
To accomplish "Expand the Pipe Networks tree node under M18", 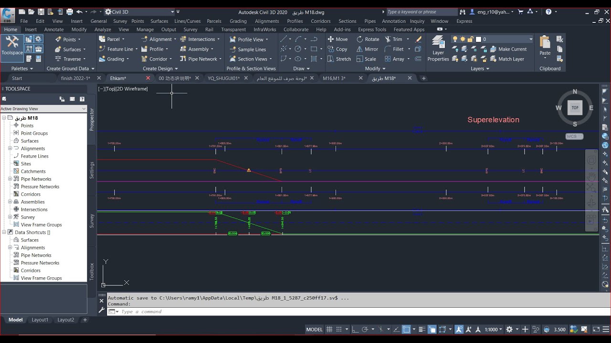I will tap(10, 179).
